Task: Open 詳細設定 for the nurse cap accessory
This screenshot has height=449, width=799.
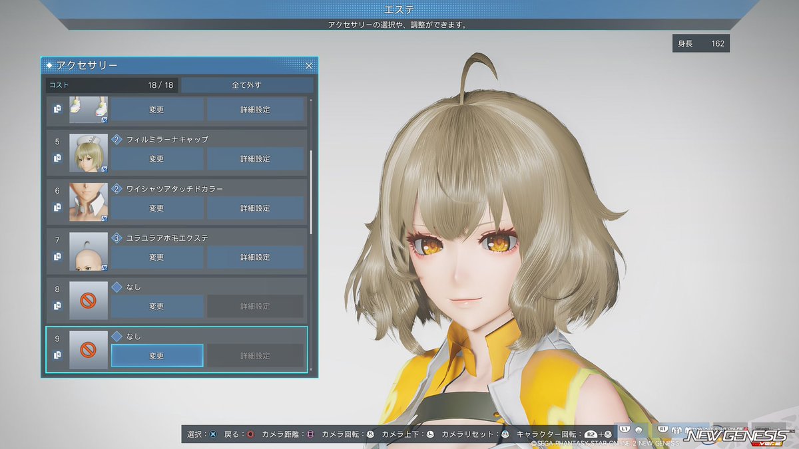Action: pyautogui.click(x=256, y=158)
